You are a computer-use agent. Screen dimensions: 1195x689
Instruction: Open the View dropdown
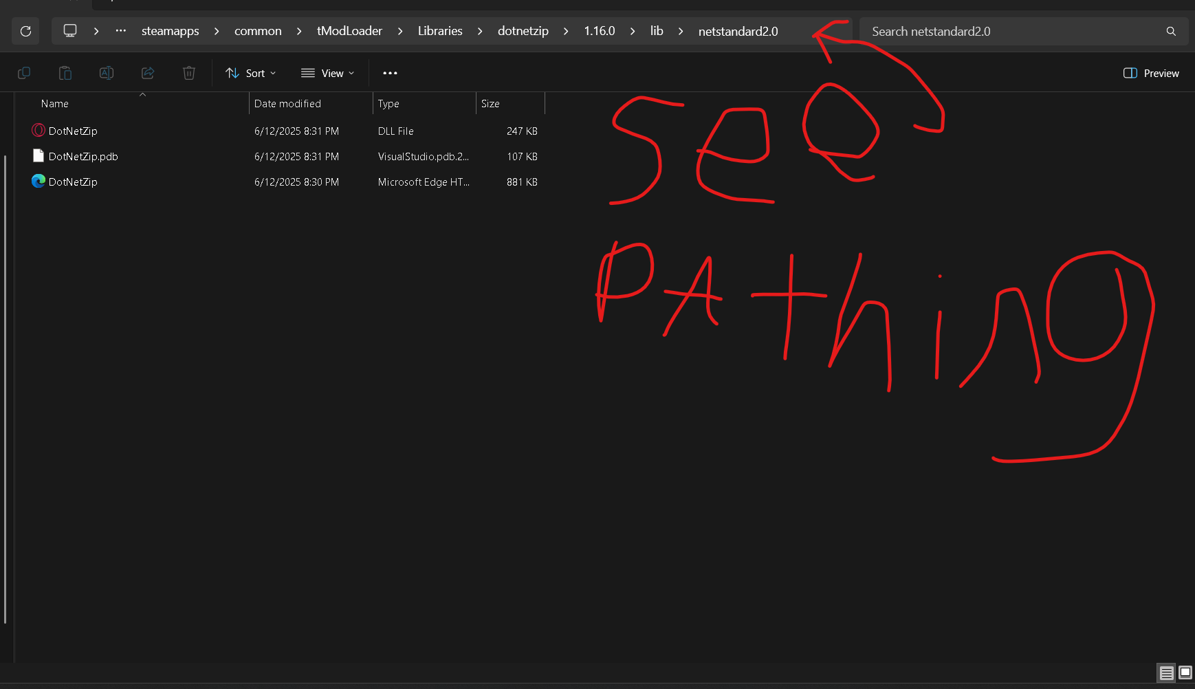point(328,73)
